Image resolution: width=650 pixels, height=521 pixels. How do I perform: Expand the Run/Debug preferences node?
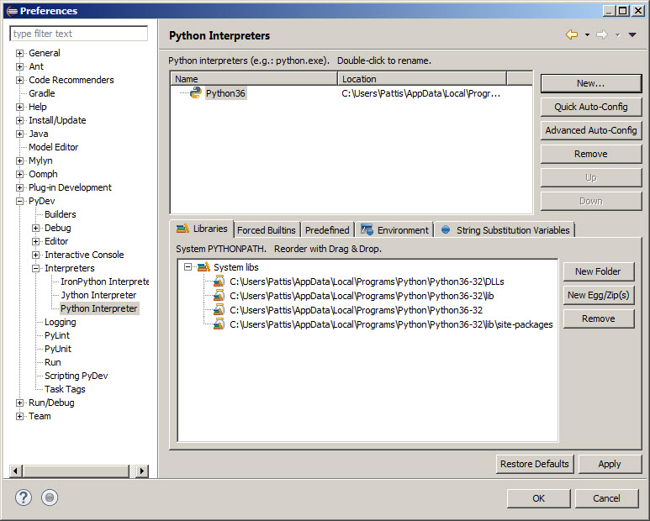tap(19, 403)
